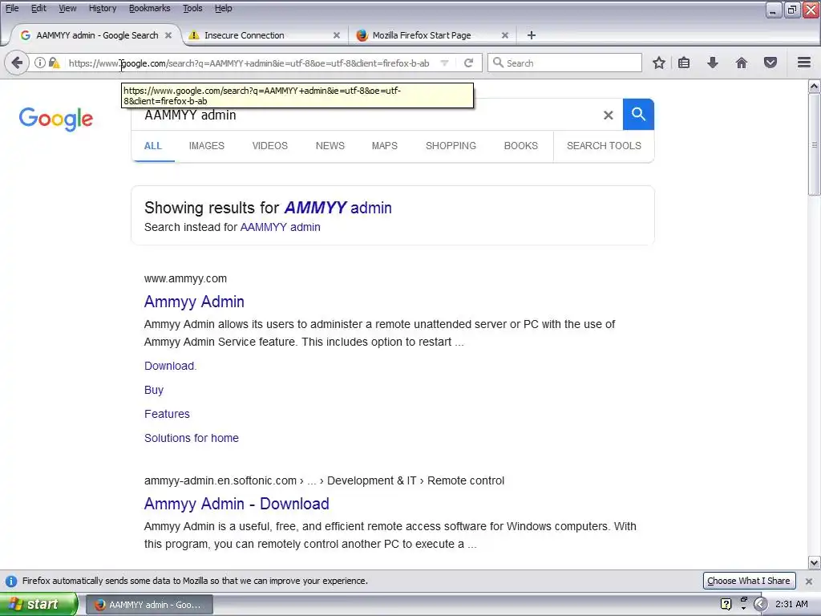Viewport: 821px width, 616px height.
Task: Open the Windows start button
Action: tap(38, 604)
